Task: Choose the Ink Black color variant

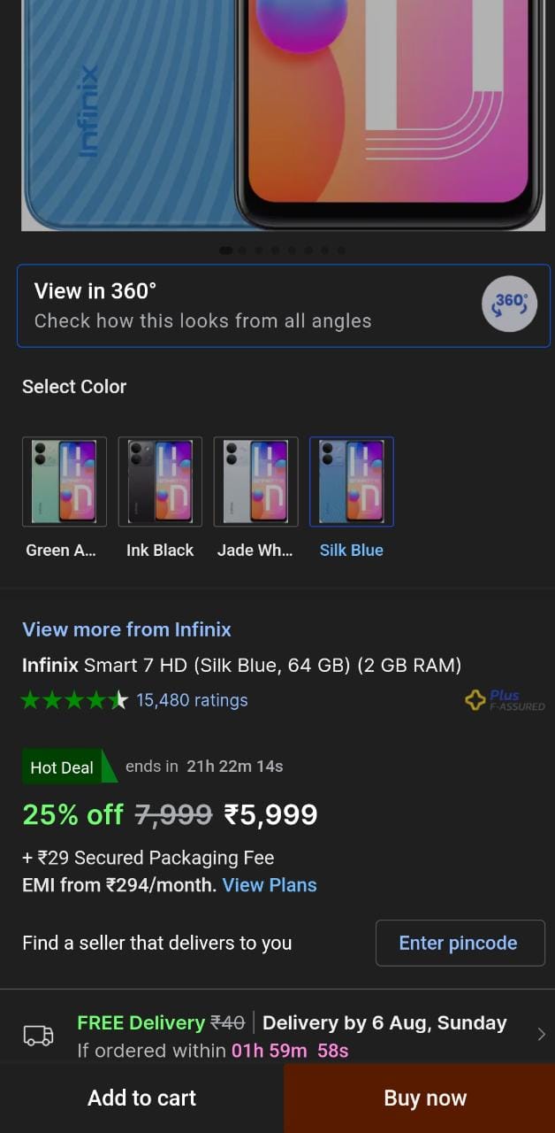Action: pyautogui.click(x=160, y=482)
